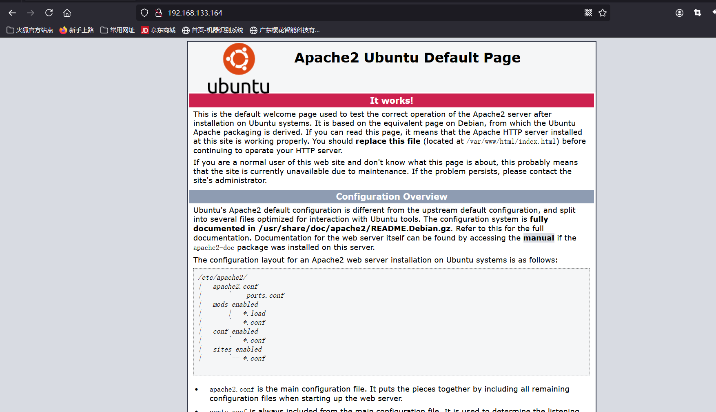The height and width of the screenshot is (412, 716).
Task: Click 'apache2-doc' package name
Action: pyautogui.click(x=214, y=248)
